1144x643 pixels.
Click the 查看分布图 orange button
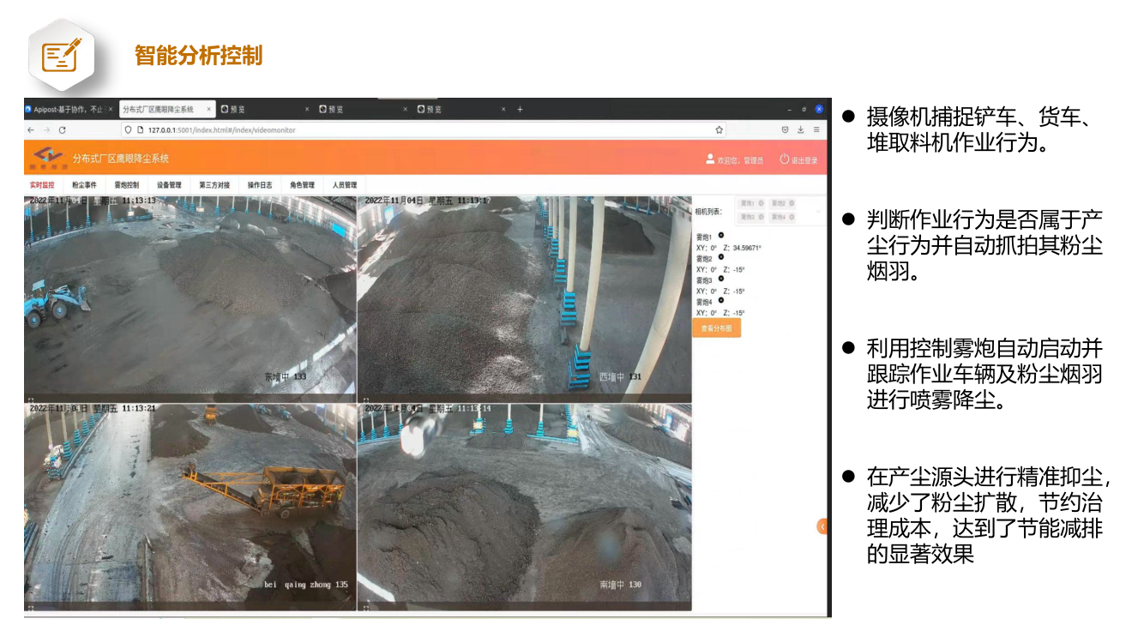[716, 328]
